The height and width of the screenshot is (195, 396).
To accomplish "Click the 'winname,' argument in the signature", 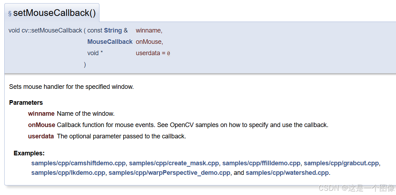I will pyautogui.click(x=149, y=30).
